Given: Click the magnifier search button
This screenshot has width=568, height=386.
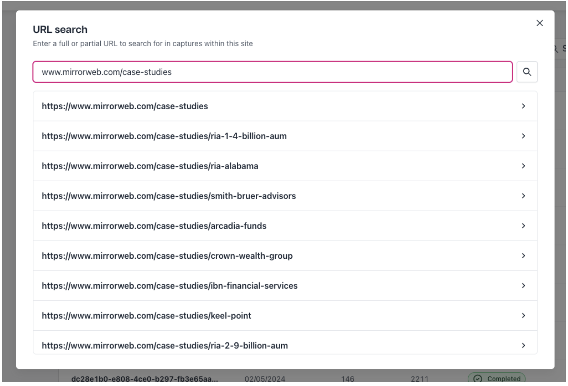Looking at the screenshot, I should (x=526, y=72).
